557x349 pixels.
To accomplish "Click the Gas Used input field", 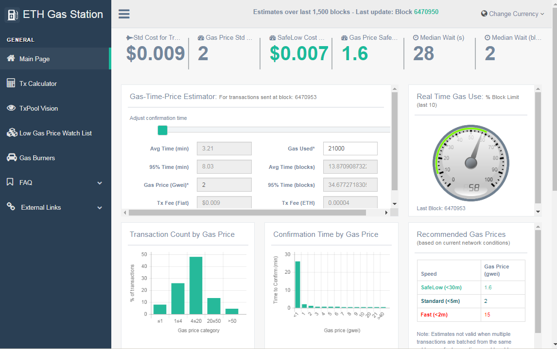I will [350, 149].
